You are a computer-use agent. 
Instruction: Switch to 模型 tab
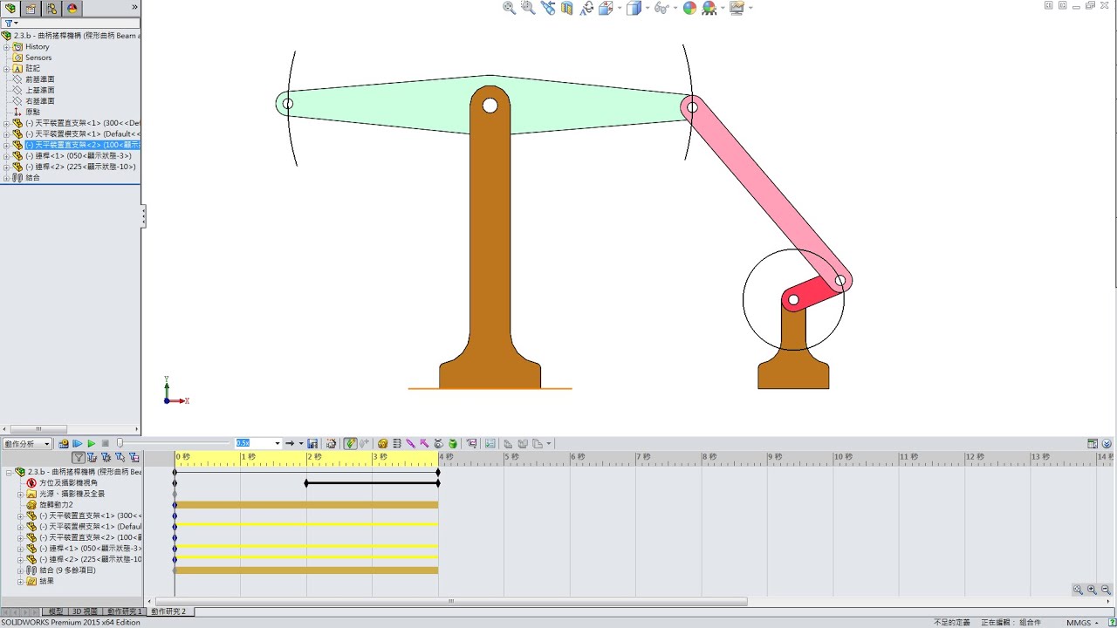point(55,611)
